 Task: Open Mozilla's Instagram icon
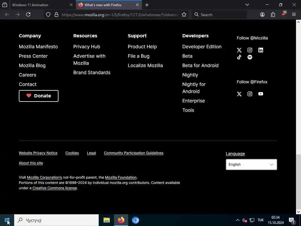click(x=250, y=50)
